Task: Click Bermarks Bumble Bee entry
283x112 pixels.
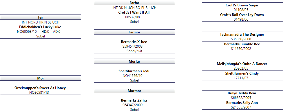Action: [x=242, y=44]
